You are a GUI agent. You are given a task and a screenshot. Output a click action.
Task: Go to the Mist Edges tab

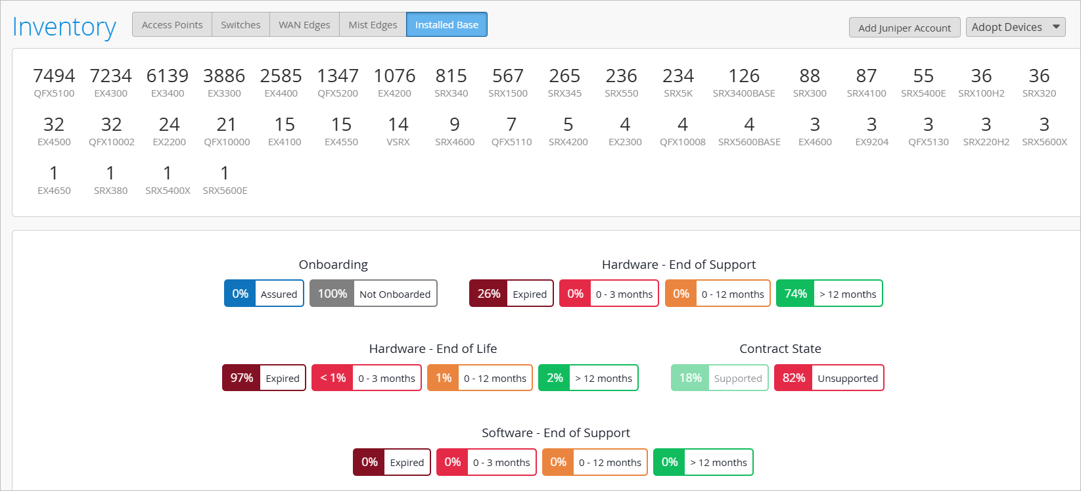(373, 25)
